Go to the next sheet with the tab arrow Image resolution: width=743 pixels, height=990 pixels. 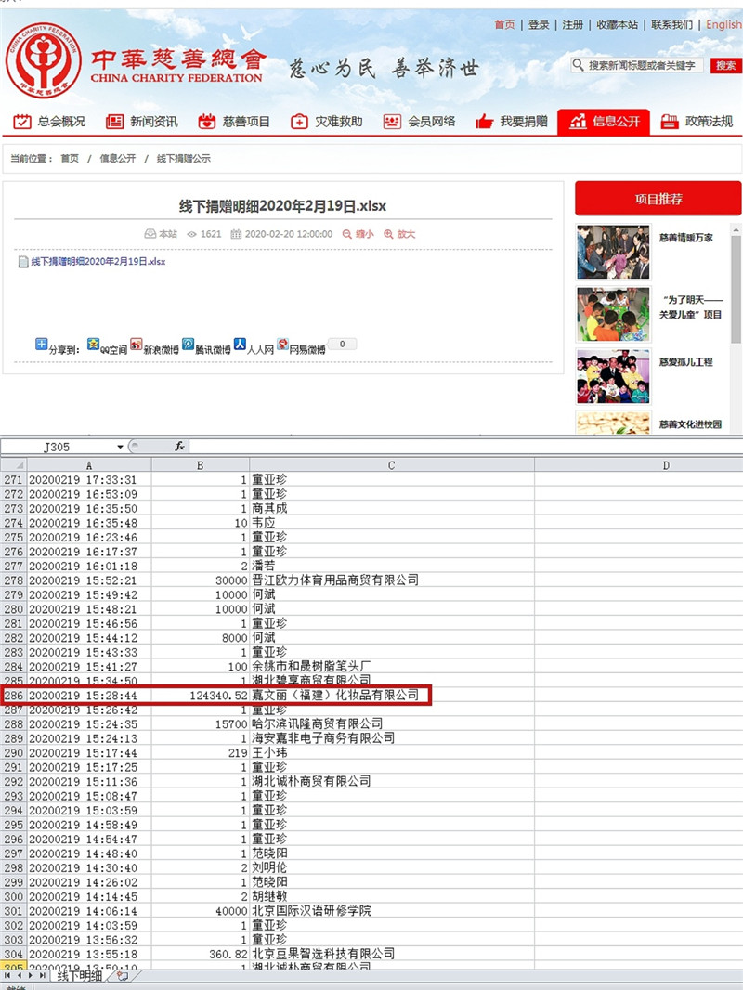click(31, 975)
